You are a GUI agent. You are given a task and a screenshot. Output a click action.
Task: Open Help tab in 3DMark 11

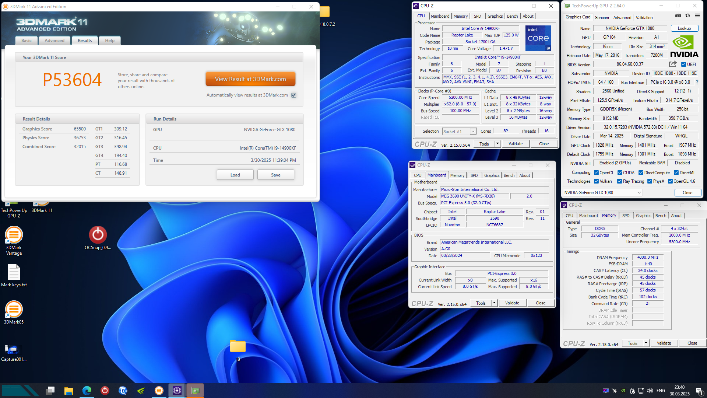click(x=110, y=41)
